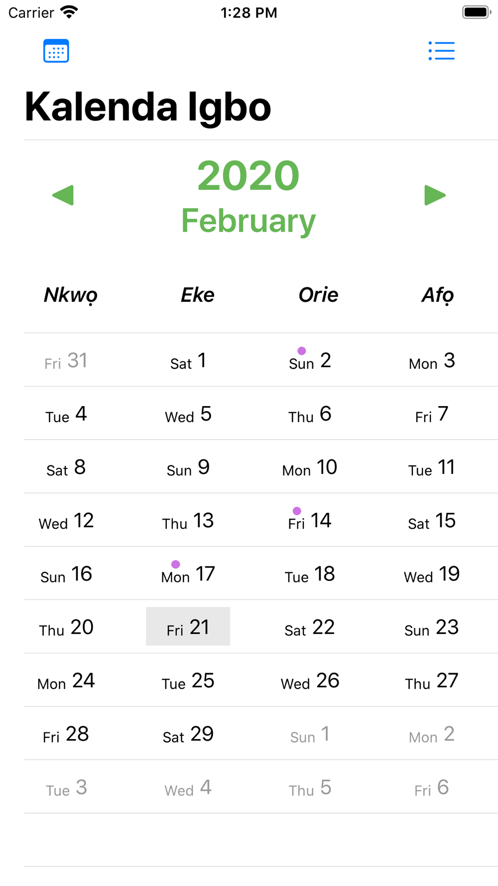Select the highlighted Fri 21 date
Image resolution: width=498 pixels, height=886 pixels.
(x=188, y=626)
